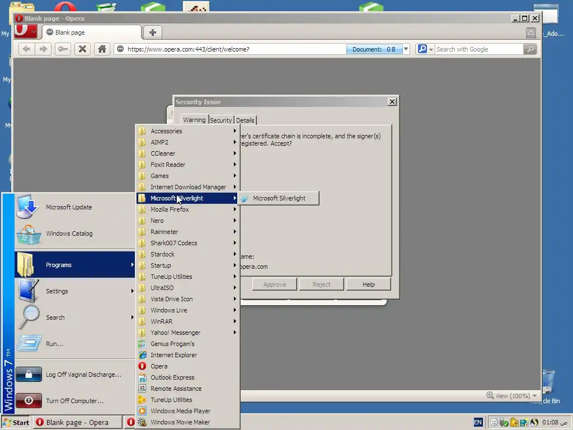
Task: Open the Document progress dropdown arrow
Action: point(406,49)
